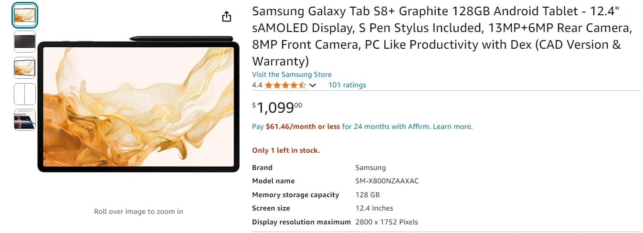Select the third angled tablet thumbnail
643x233 pixels.
click(25, 68)
